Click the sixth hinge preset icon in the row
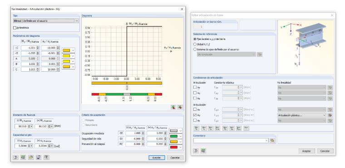345x168 pixels. [x=232, y=128]
